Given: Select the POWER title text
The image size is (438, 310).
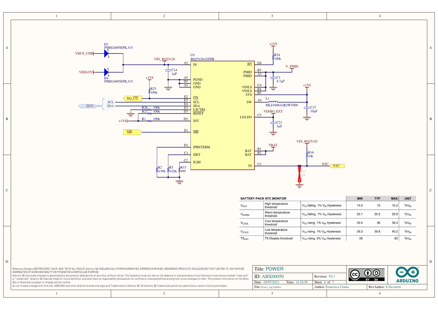Looking at the screenshot, I should (274, 269).
